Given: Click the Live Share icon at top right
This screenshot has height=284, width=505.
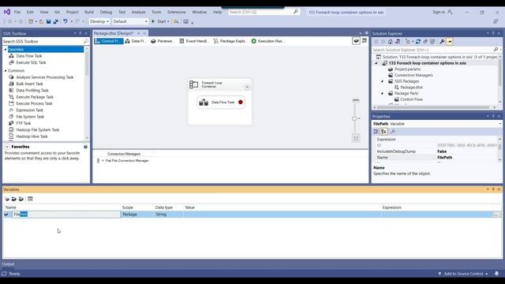Looking at the screenshot, I should (x=496, y=21).
